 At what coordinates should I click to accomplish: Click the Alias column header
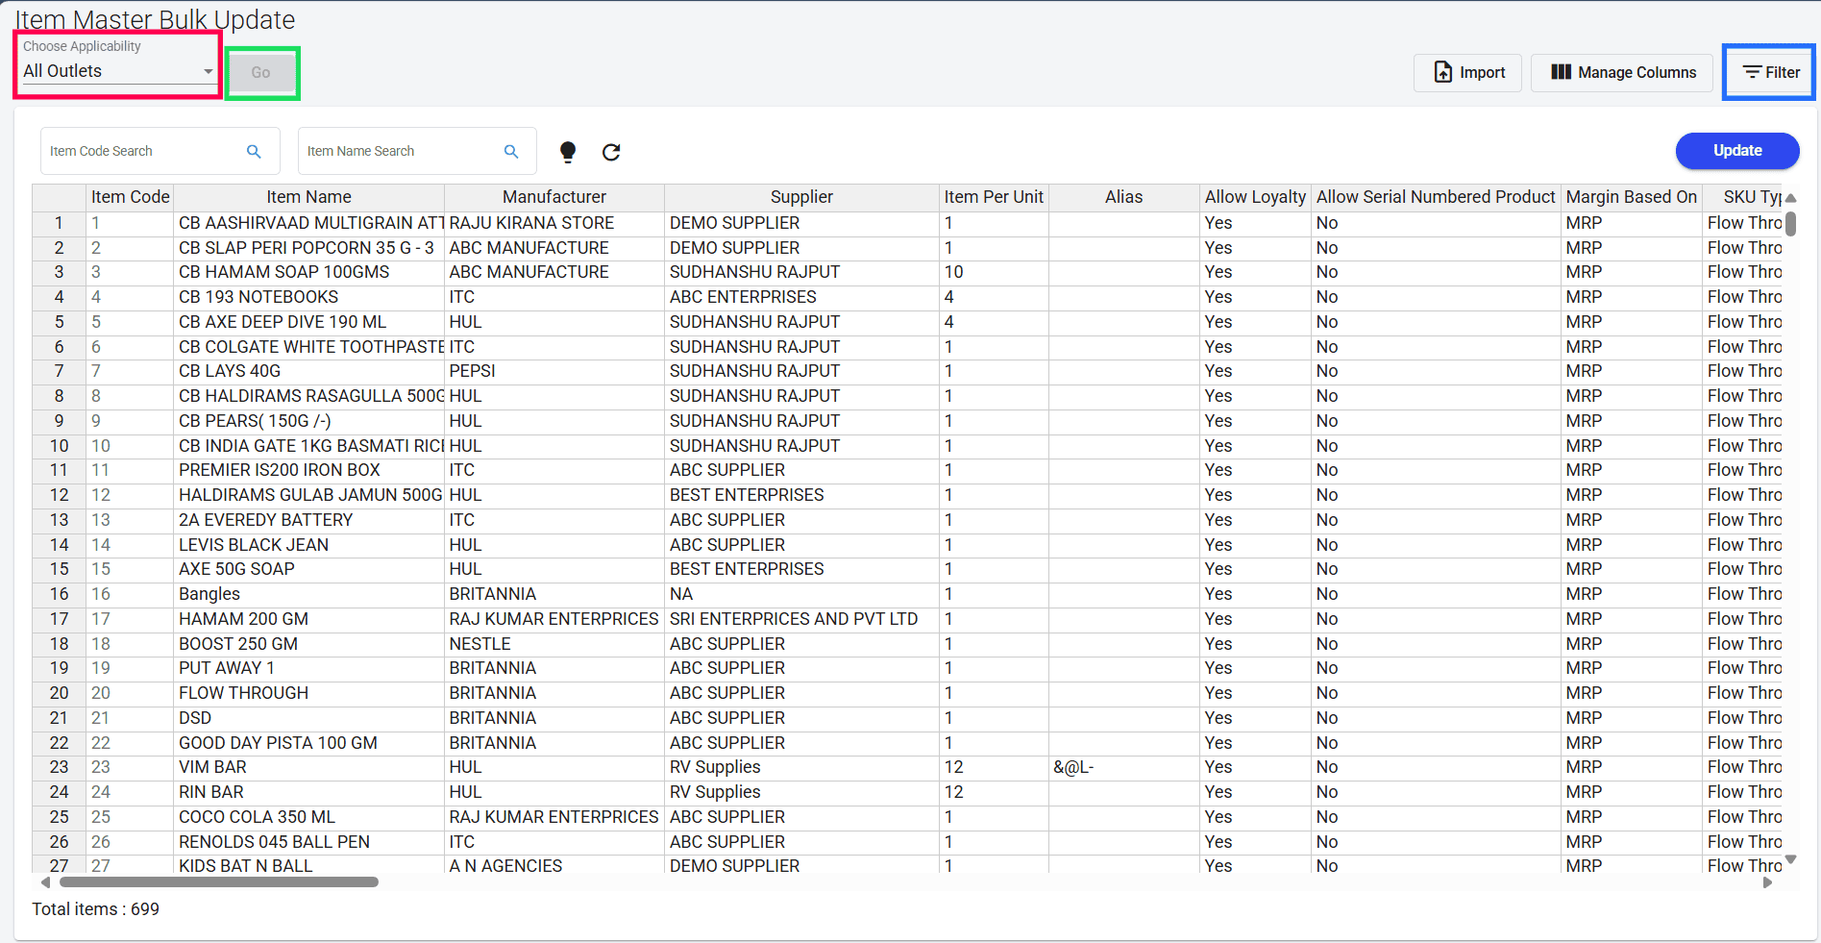point(1124,197)
